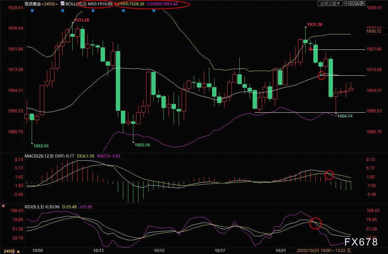Viewport: 388px width, 254px height.
Task: Expand the 240分 period selector at bottom-left
Action: coord(11,251)
